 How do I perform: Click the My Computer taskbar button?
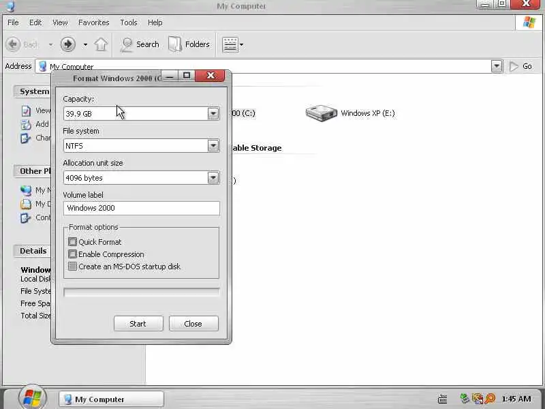111,399
